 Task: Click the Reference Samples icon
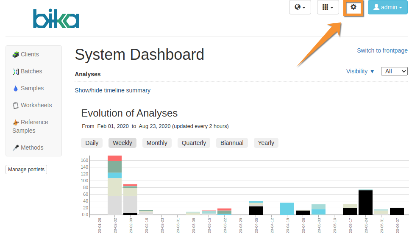click(x=16, y=122)
